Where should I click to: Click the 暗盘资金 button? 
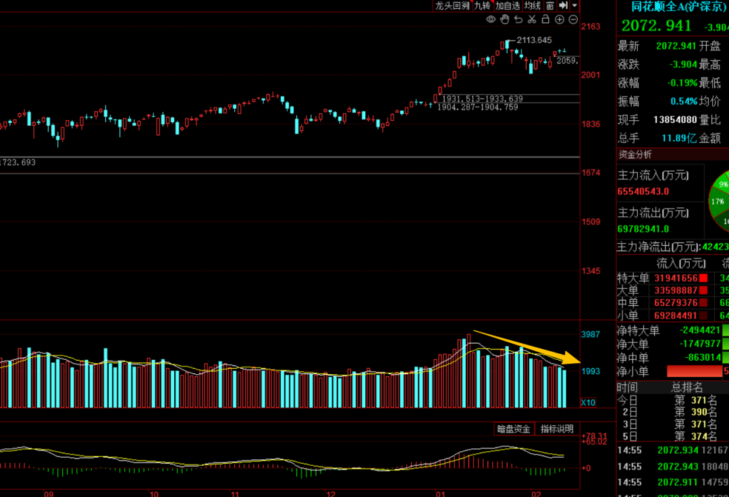[x=514, y=429]
